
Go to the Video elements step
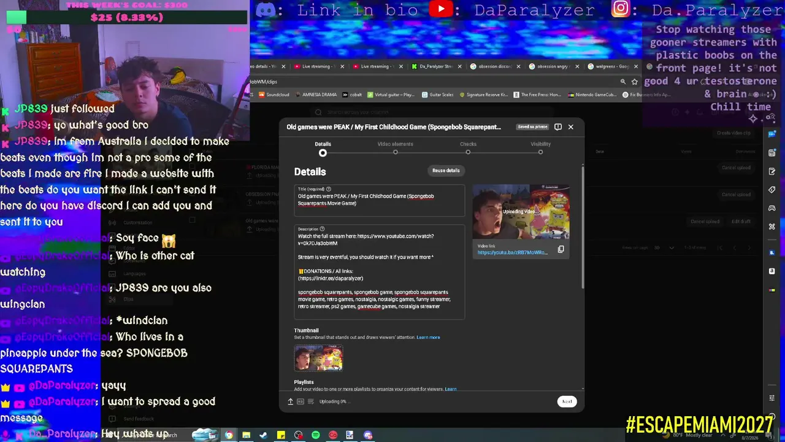pos(395,148)
